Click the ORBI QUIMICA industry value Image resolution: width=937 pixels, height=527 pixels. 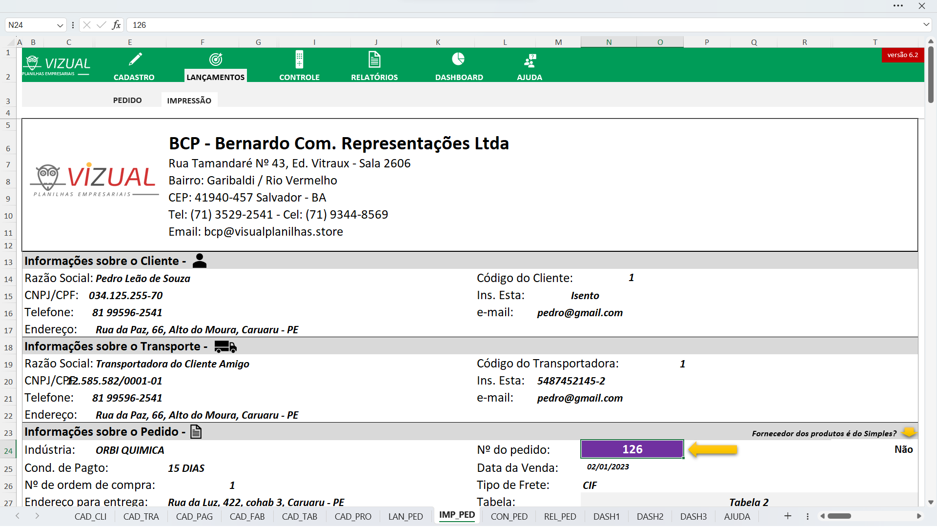(x=130, y=450)
